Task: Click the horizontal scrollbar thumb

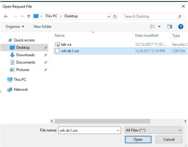Action: (102, 121)
